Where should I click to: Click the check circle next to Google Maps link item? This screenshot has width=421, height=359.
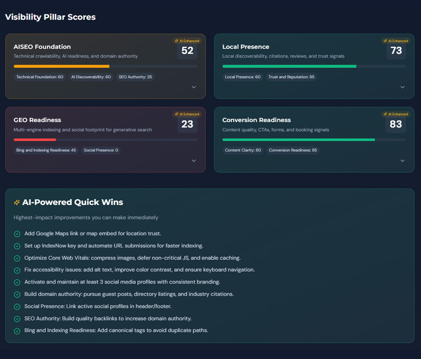tap(17, 234)
